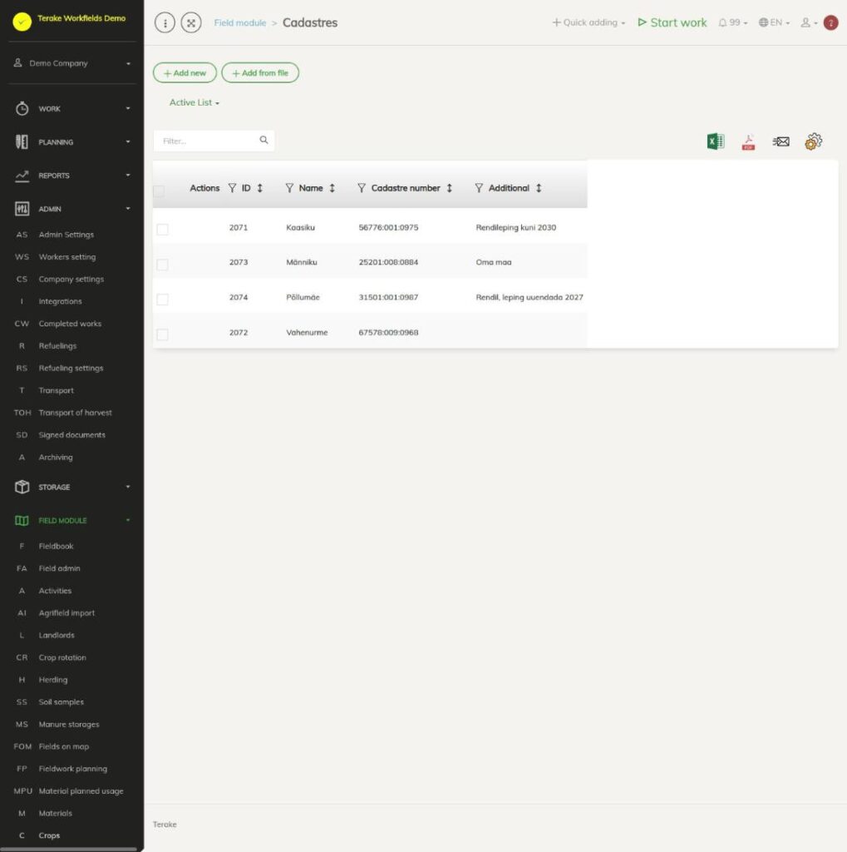Open Fieldbook in the sidebar
The image size is (847, 852).
coord(56,546)
